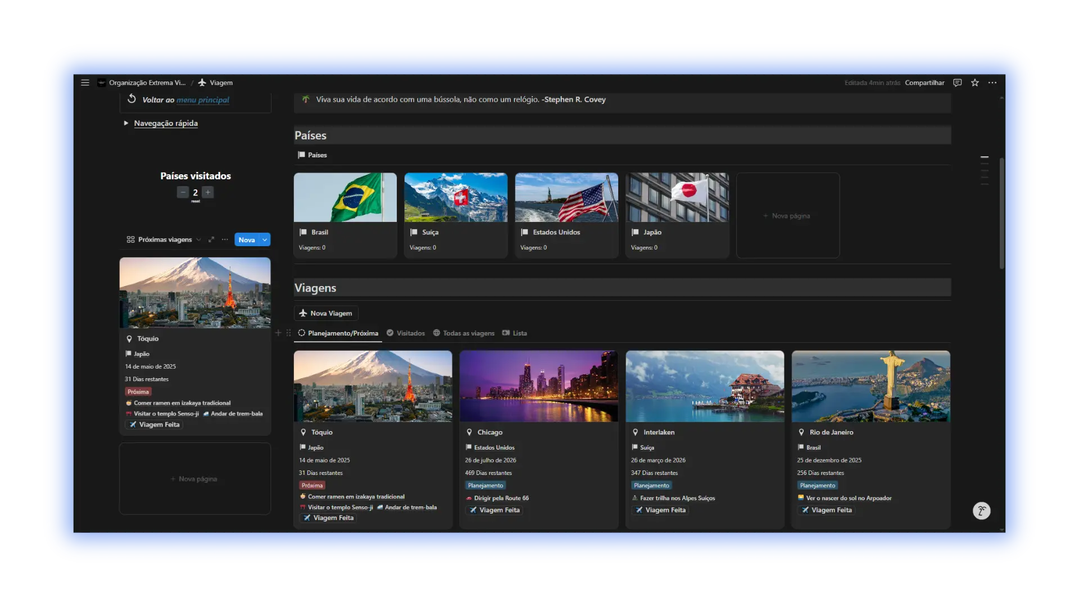Open the Brasil country card
1079x607 pixels.
click(345, 215)
